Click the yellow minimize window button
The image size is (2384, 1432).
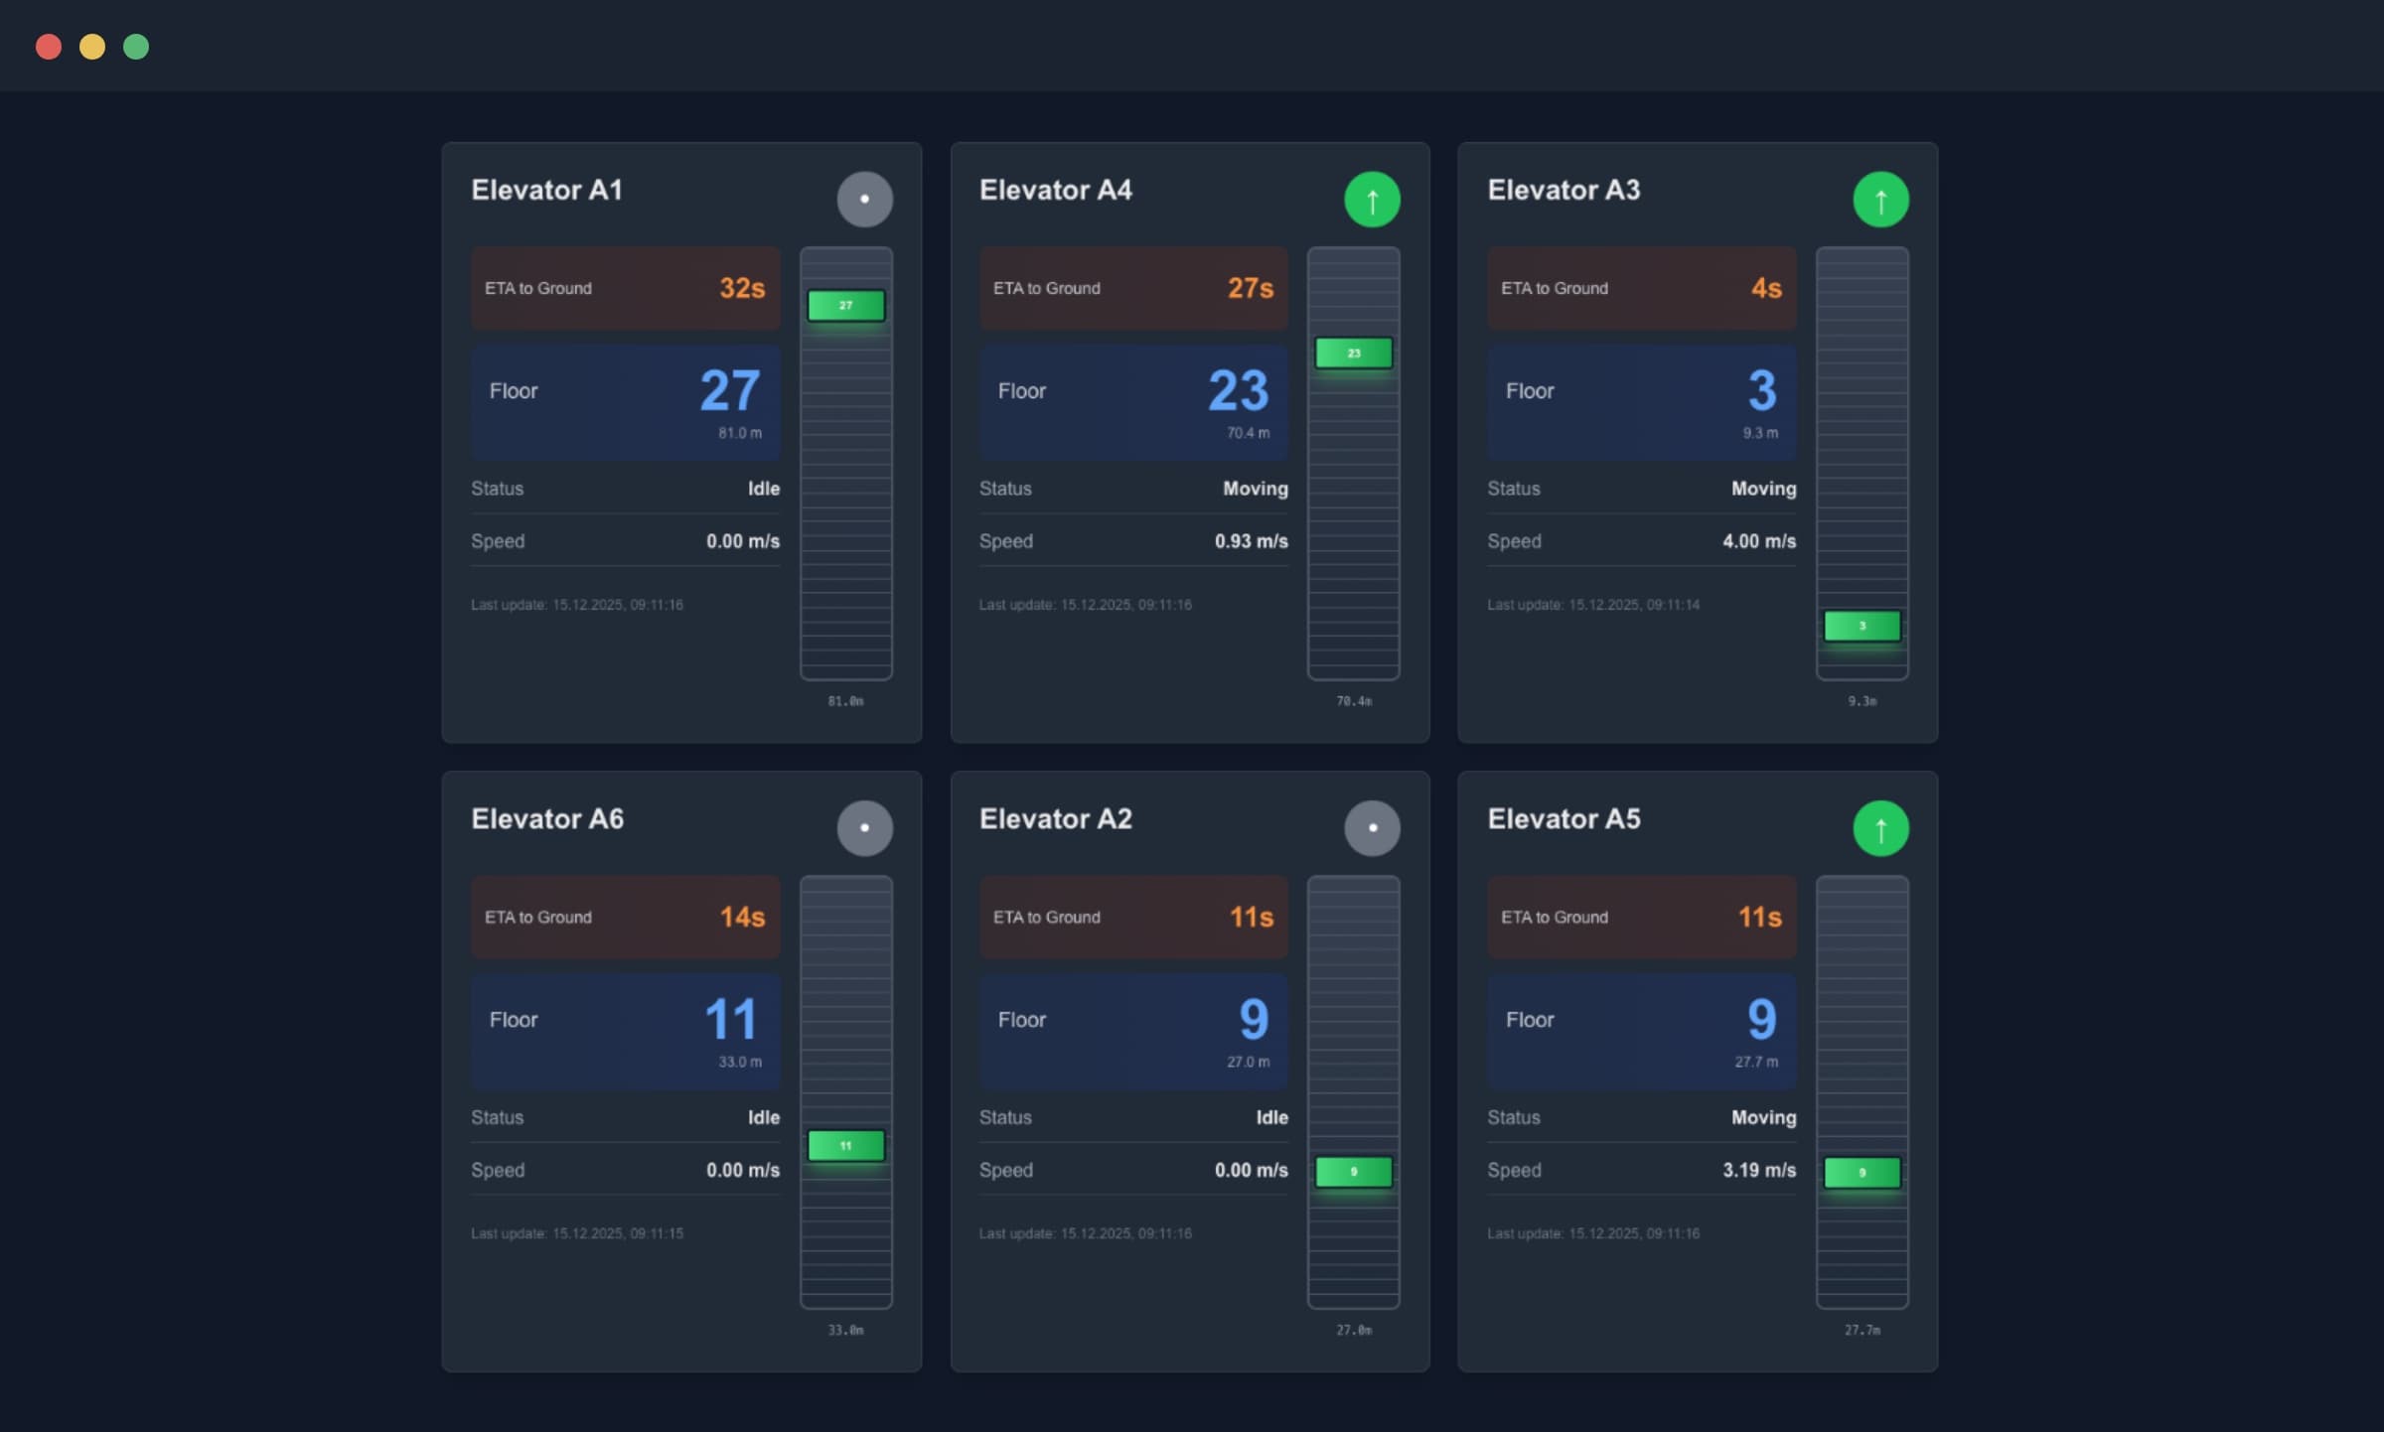(x=92, y=47)
